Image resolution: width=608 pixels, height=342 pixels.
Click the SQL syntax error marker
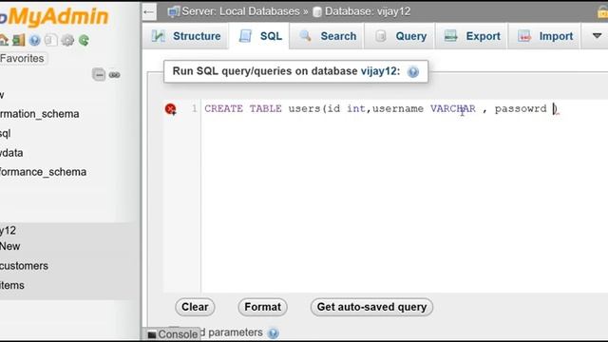(x=170, y=109)
